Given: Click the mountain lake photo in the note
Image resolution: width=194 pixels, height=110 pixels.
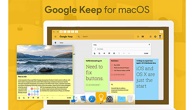Looking at the screenshot, I should point(45,60).
